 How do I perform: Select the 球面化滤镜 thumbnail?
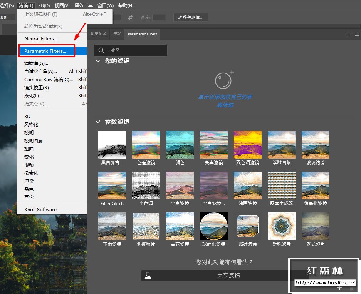214,226
